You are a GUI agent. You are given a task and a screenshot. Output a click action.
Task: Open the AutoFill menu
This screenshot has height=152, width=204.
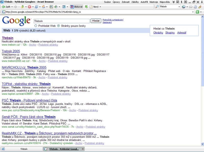click(x=144, y=2)
